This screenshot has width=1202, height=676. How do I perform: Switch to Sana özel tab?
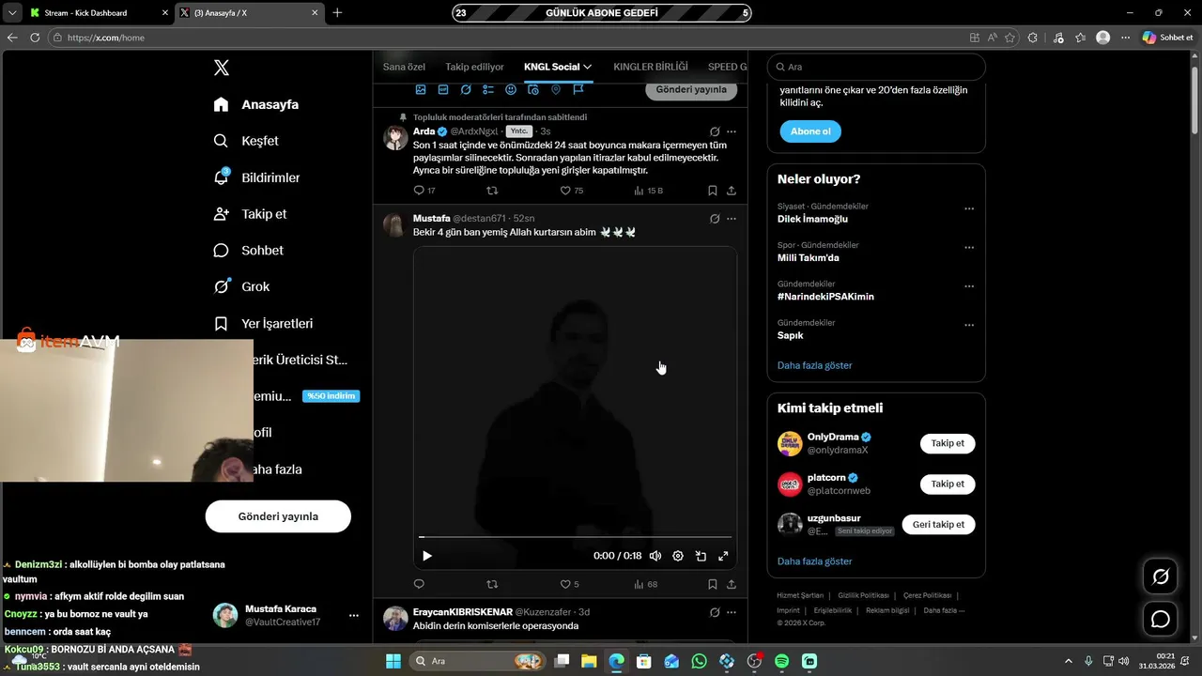[x=404, y=67]
